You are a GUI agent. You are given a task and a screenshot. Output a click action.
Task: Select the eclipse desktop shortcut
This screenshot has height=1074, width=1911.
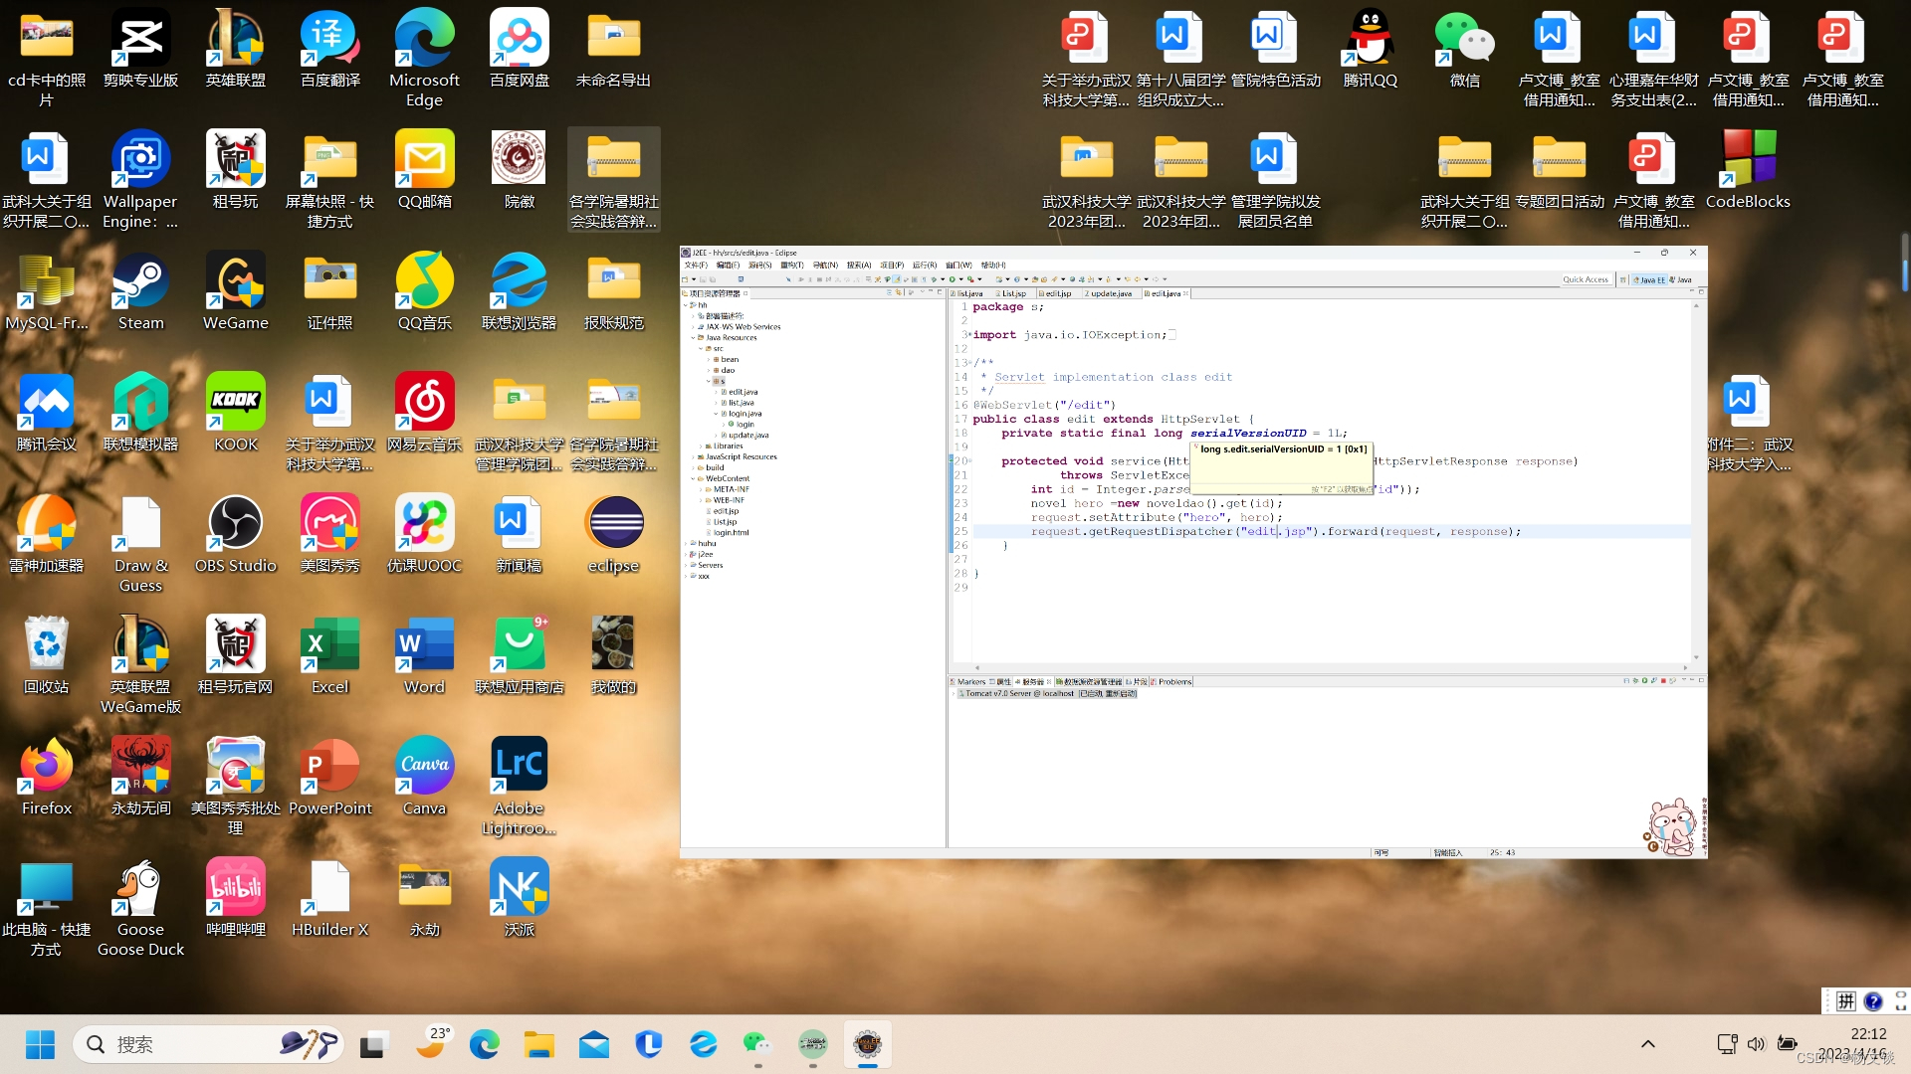[x=614, y=536]
